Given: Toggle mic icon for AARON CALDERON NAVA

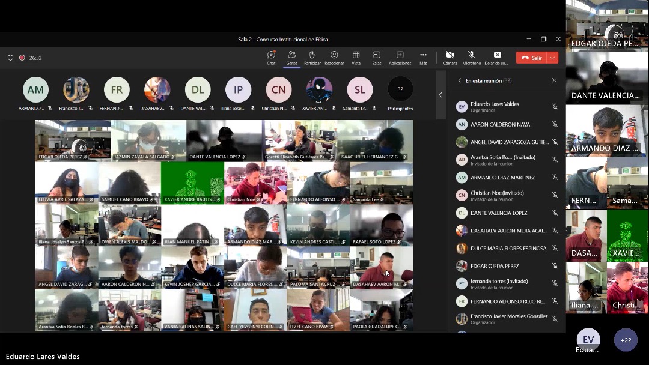Looking at the screenshot, I should (x=555, y=125).
